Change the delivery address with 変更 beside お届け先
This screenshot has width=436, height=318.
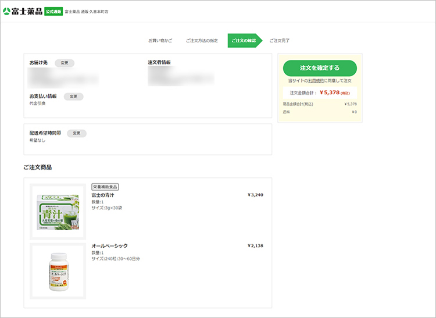point(65,63)
